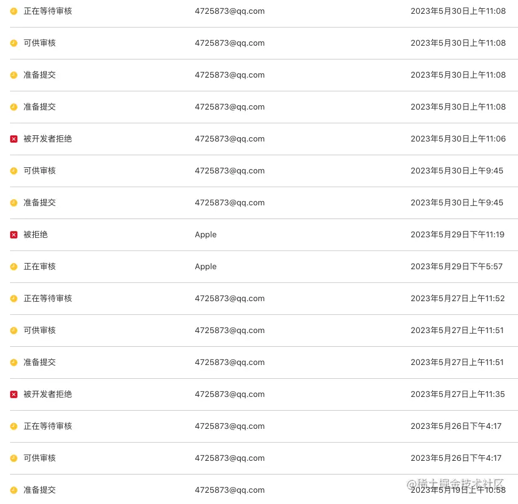Viewport: 518px width, 504px height.
Task: Select the 可供审核 status on 5月27日
Action: coord(39,331)
